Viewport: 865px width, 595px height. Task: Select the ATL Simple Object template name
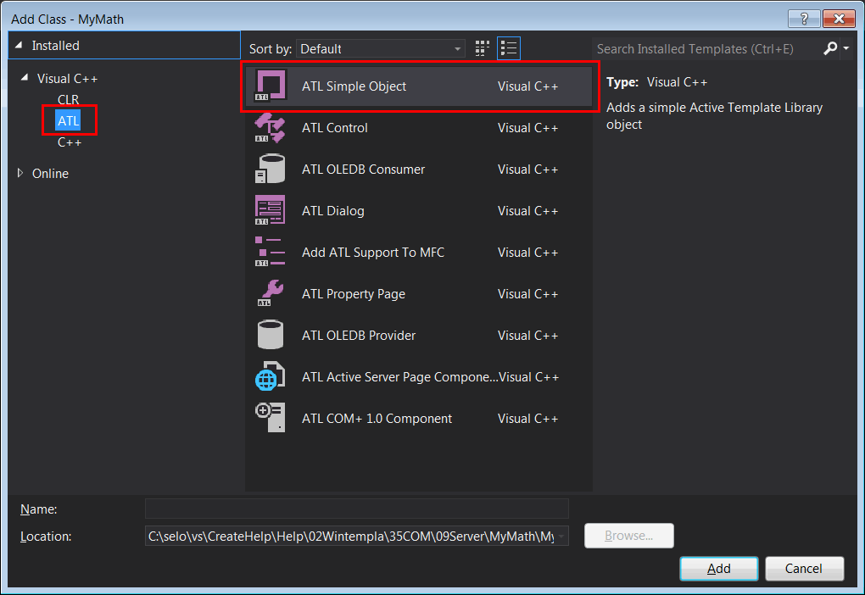pyautogui.click(x=354, y=86)
